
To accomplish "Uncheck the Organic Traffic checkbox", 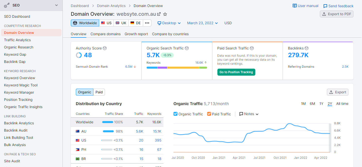I will 175,114.
